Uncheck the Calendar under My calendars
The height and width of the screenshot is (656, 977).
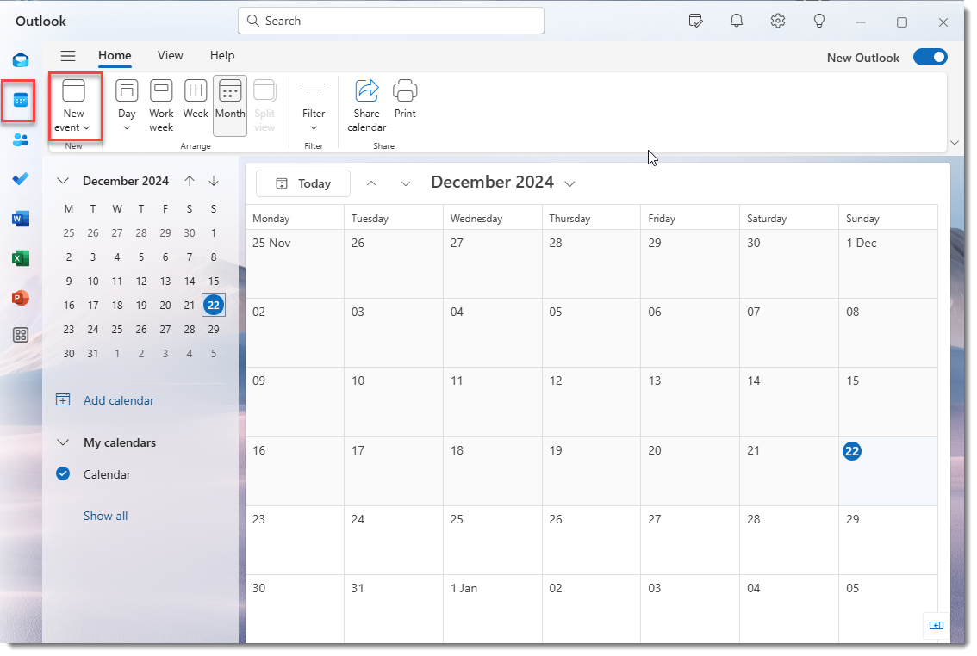(62, 474)
